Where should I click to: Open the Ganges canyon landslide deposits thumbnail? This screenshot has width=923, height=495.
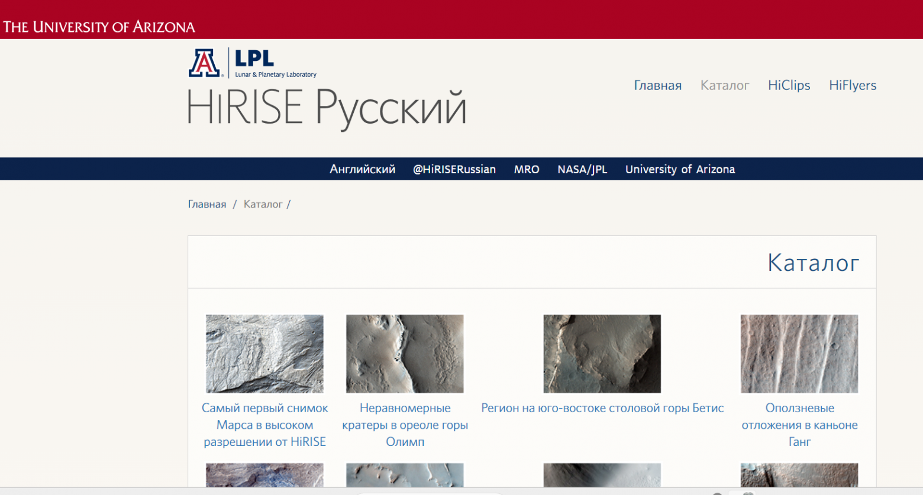pos(799,354)
